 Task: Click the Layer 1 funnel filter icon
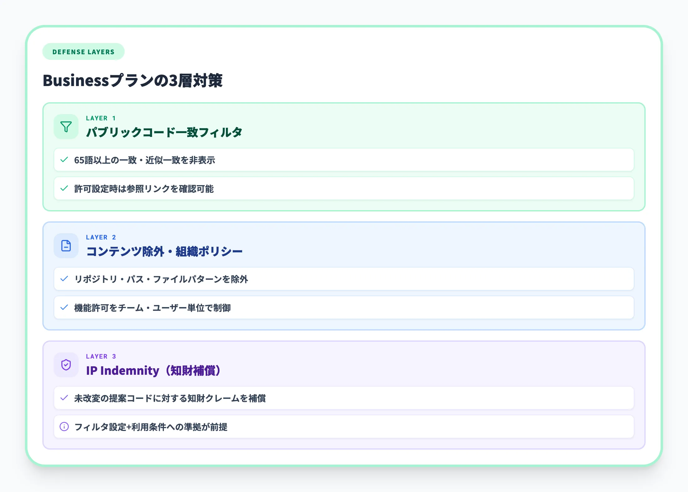tap(66, 127)
